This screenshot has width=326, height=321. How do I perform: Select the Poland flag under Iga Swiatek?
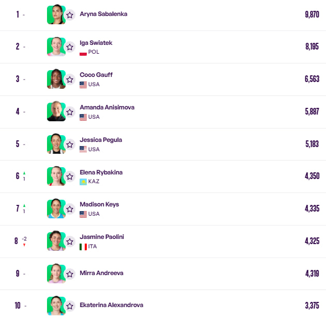point(83,52)
